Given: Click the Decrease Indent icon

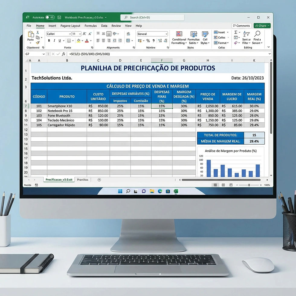Looking at the screenshot, I should (x=114, y=40).
